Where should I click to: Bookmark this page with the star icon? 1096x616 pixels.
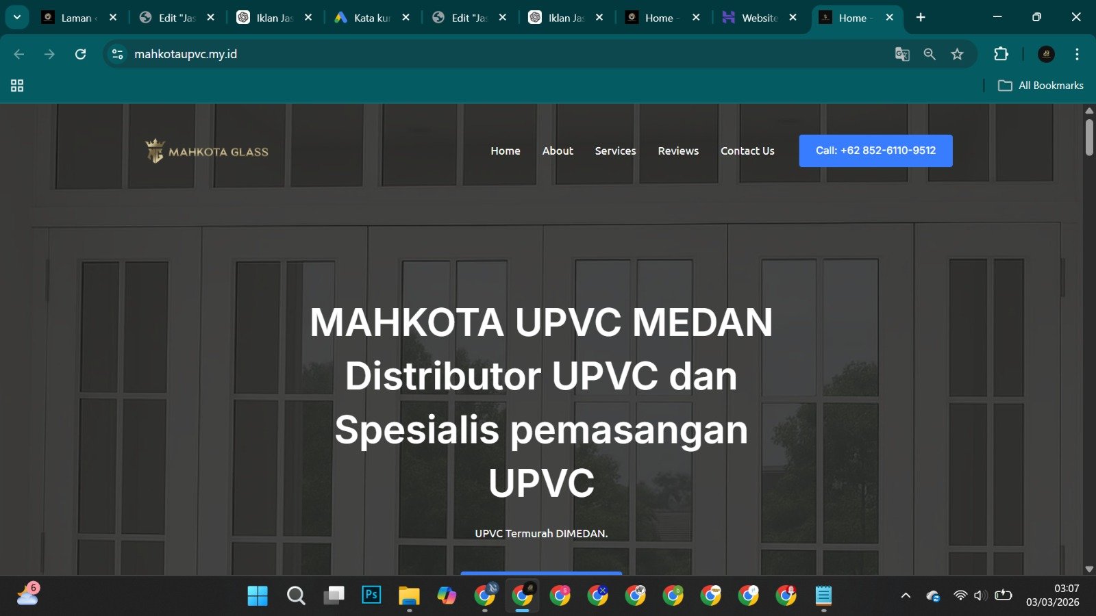click(x=957, y=54)
